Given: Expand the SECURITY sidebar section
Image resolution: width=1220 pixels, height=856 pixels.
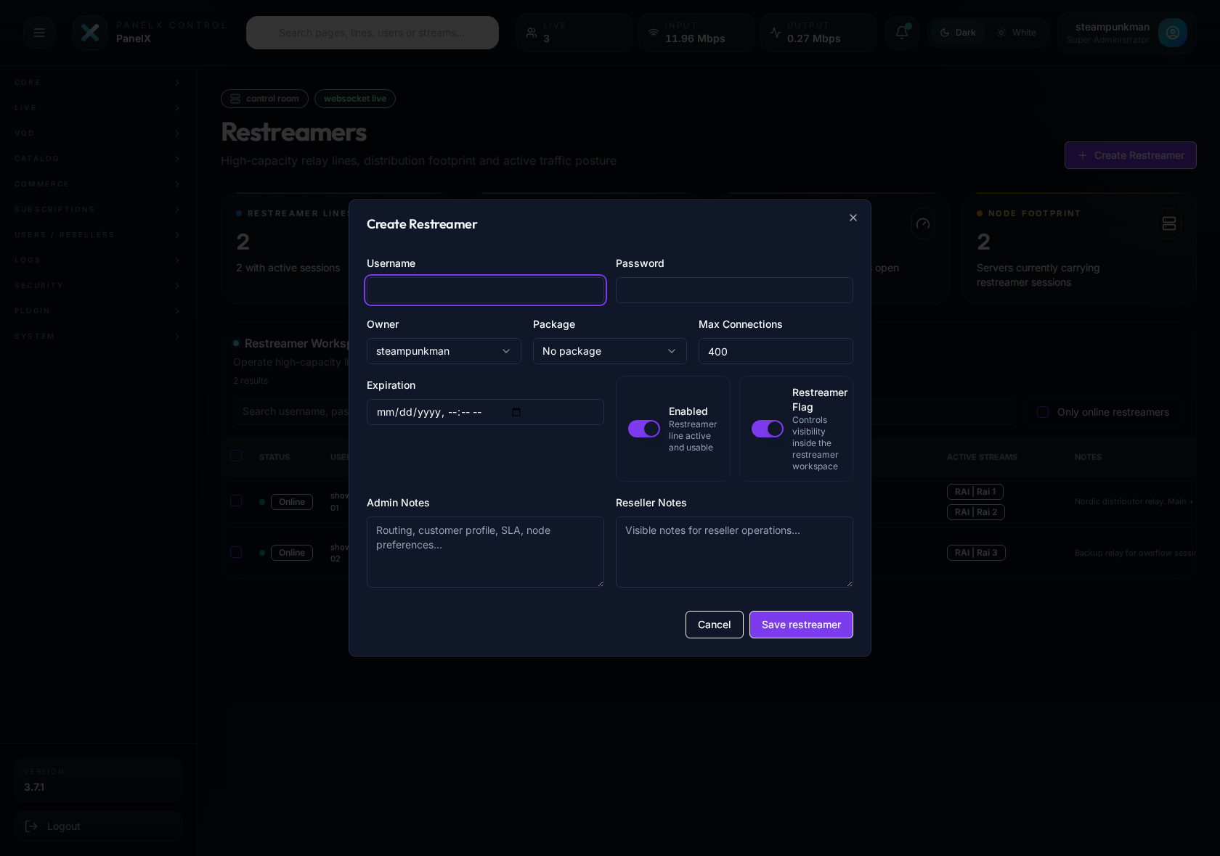Looking at the screenshot, I should point(98,285).
